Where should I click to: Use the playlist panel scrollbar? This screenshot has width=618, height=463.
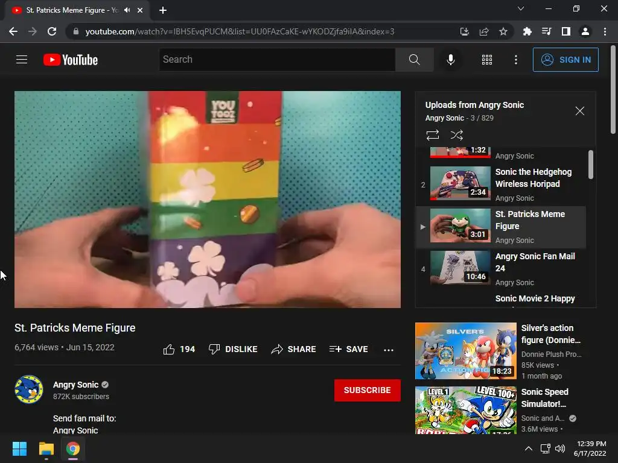[x=590, y=165]
